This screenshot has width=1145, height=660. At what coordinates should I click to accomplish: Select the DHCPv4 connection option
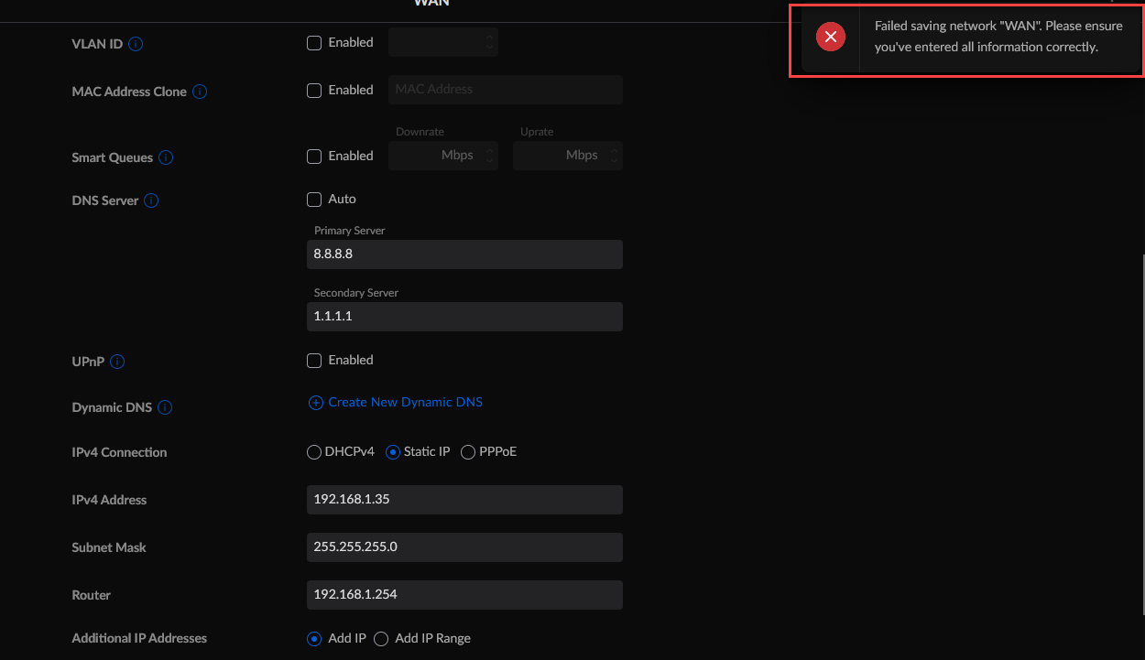coord(314,452)
